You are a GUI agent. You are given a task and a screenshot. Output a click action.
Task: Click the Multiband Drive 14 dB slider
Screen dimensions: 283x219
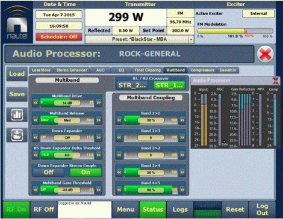[x=67, y=103]
